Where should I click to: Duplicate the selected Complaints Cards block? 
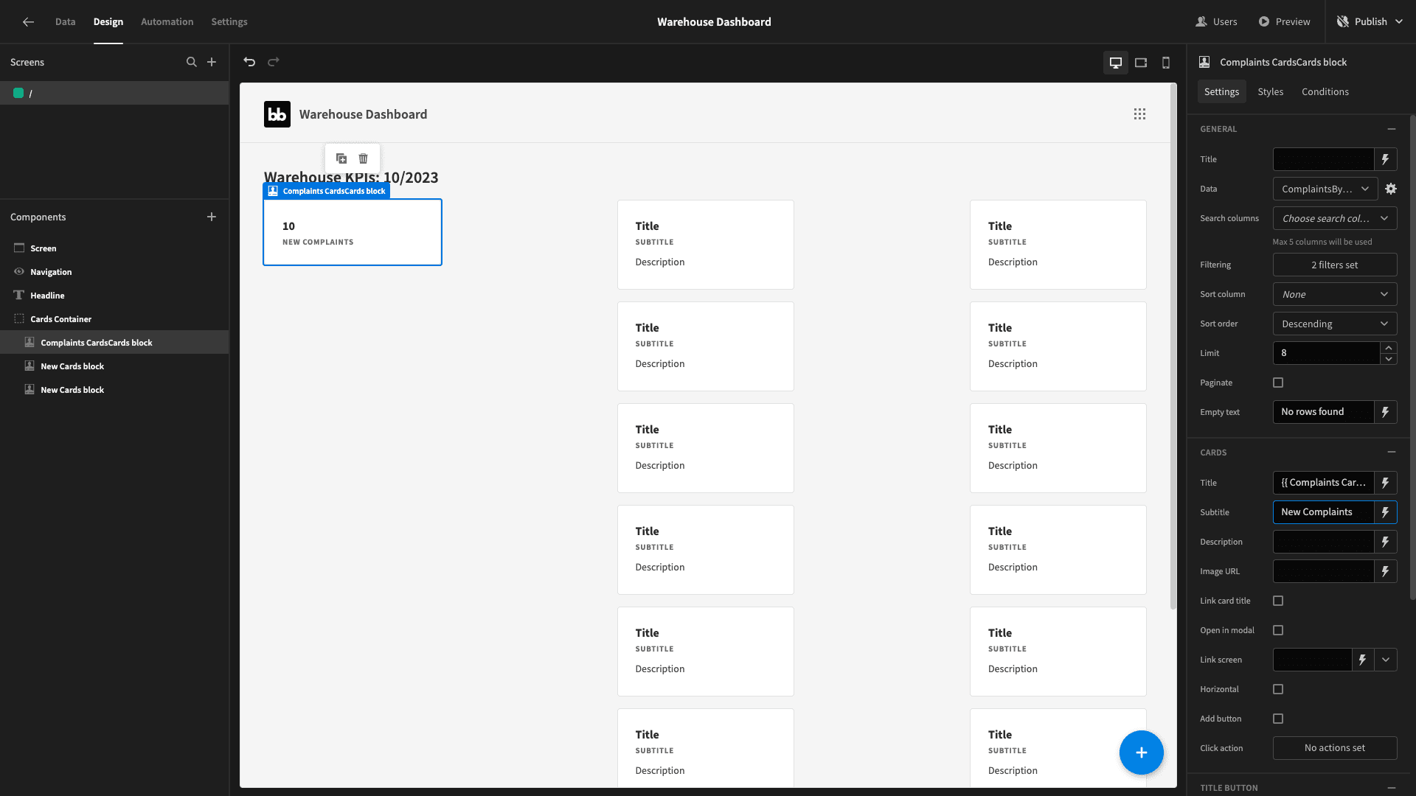pos(341,158)
